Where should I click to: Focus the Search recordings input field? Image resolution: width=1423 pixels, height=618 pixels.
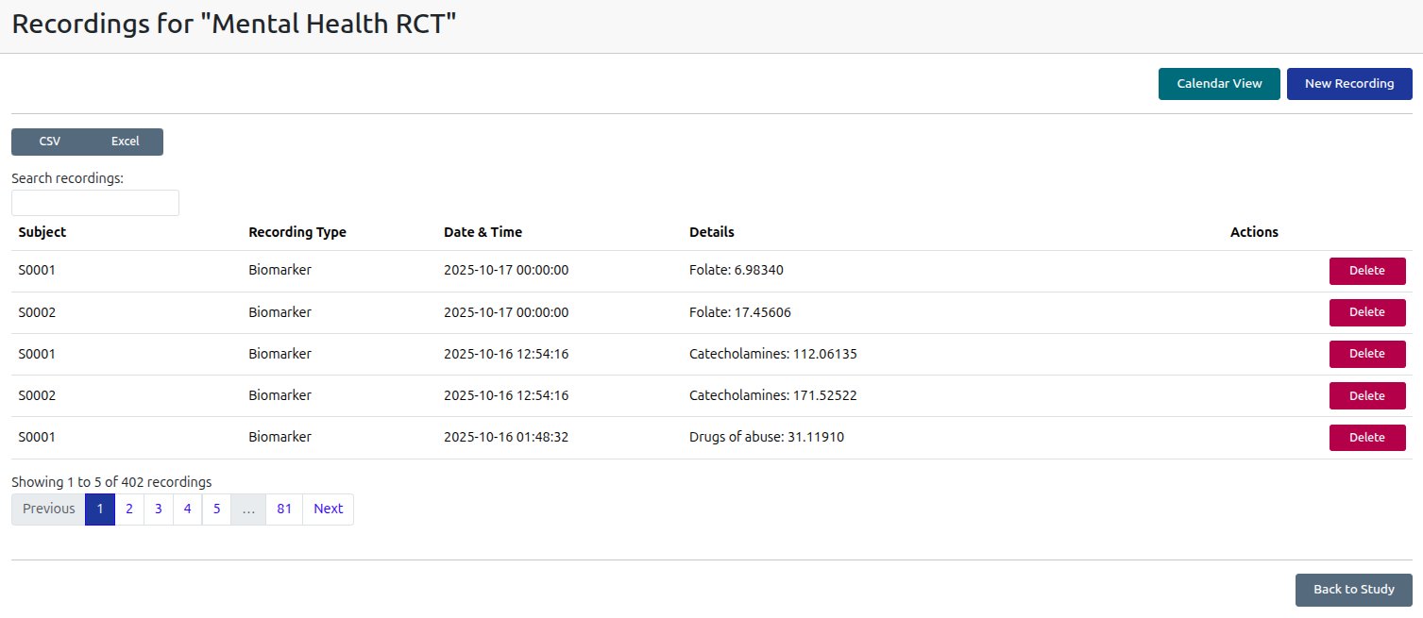(95, 203)
